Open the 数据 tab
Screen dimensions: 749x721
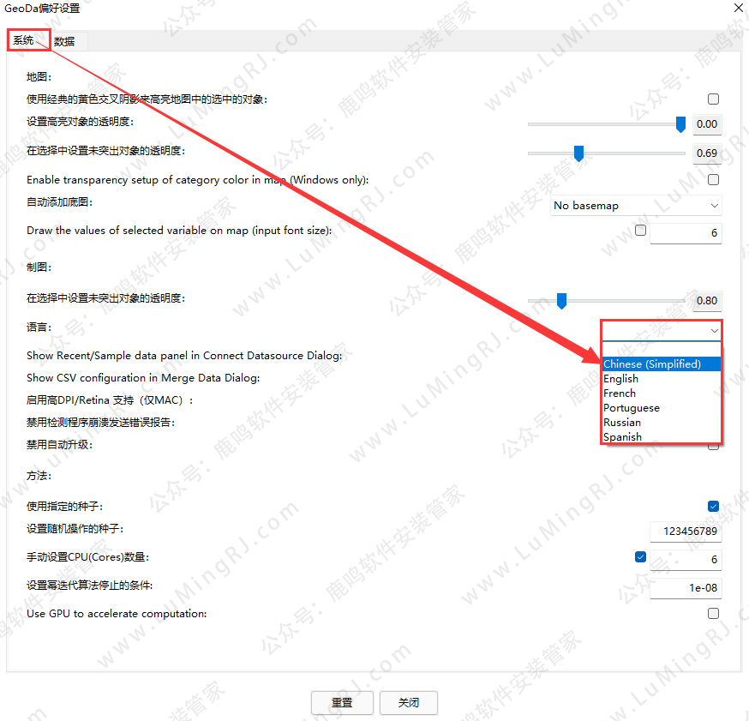click(x=64, y=41)
